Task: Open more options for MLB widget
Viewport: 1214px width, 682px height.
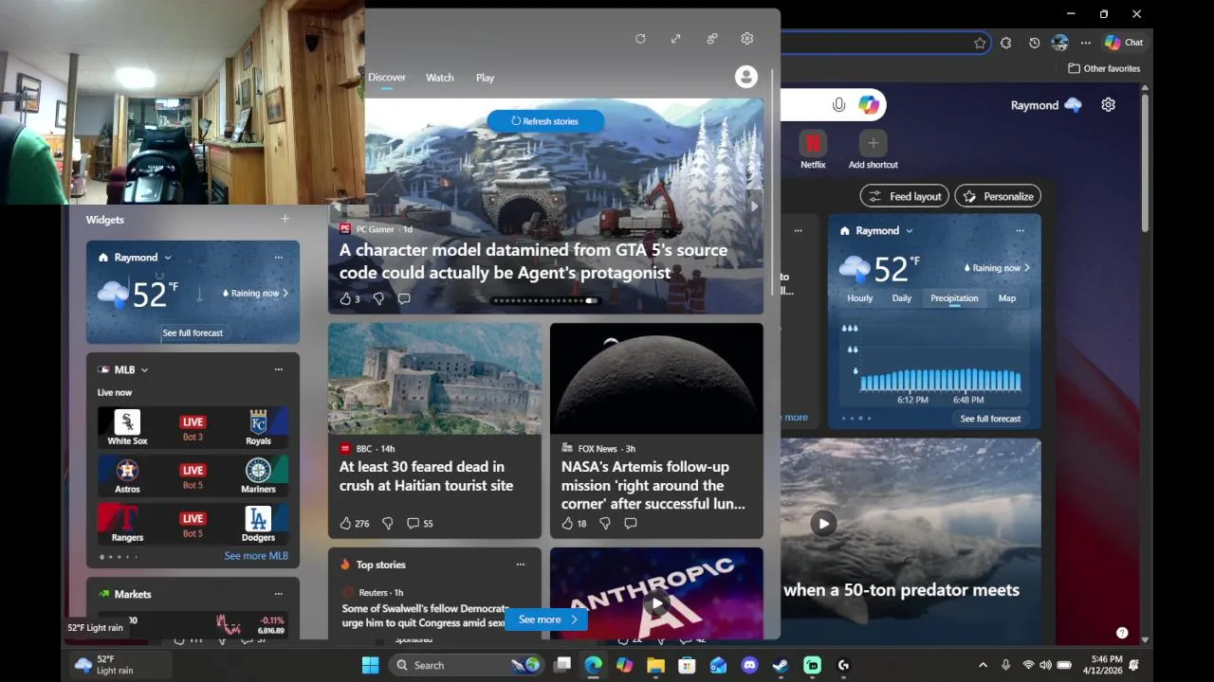Action: pos(278,369)
